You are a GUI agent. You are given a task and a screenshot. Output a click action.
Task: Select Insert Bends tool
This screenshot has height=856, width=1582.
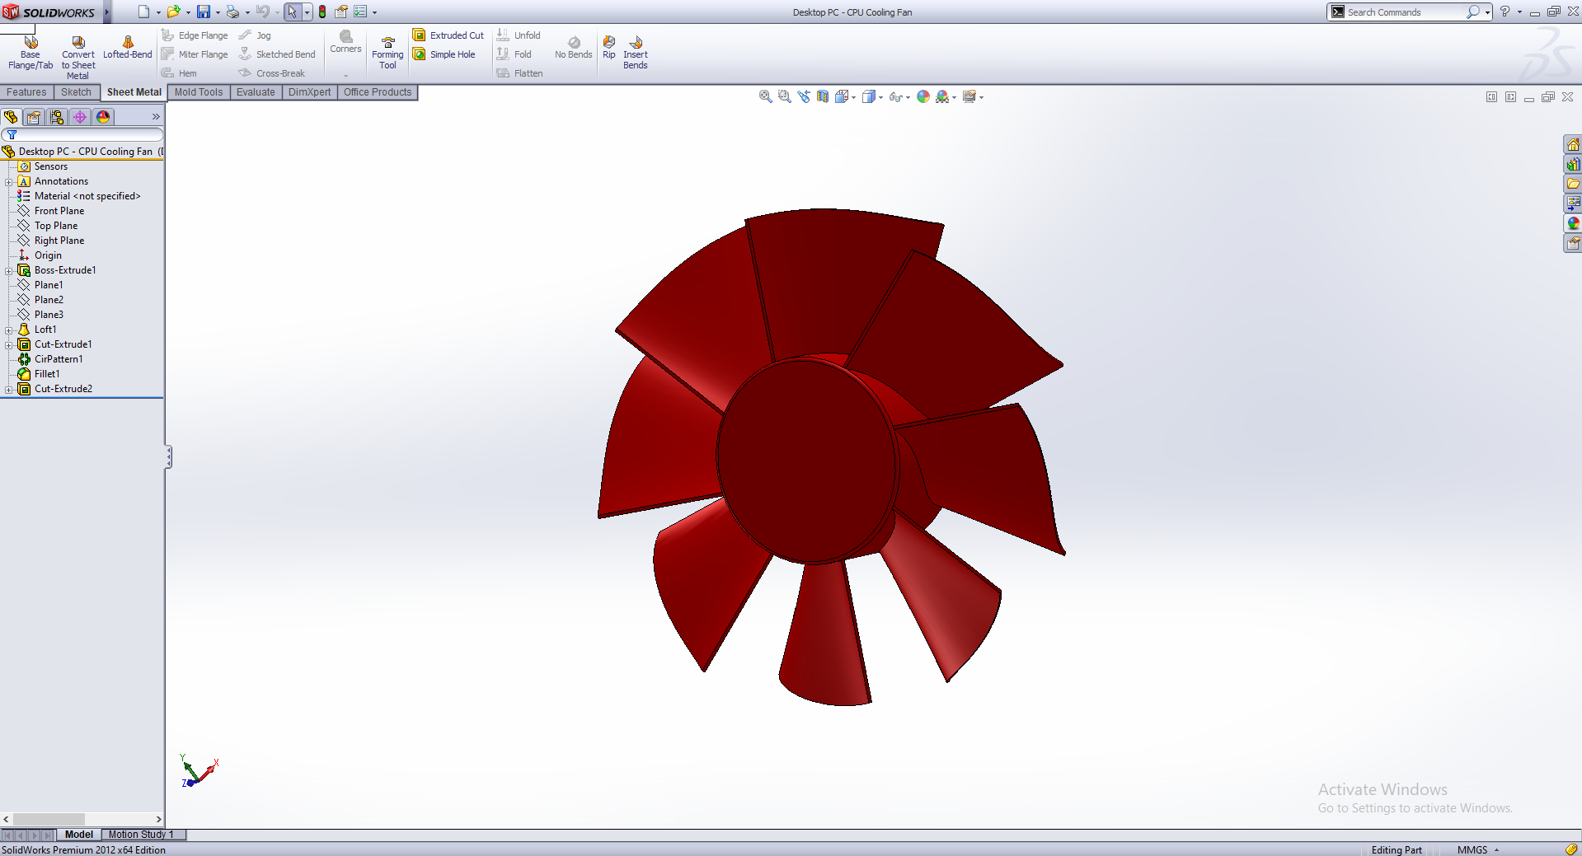click(x=636, y=52)
